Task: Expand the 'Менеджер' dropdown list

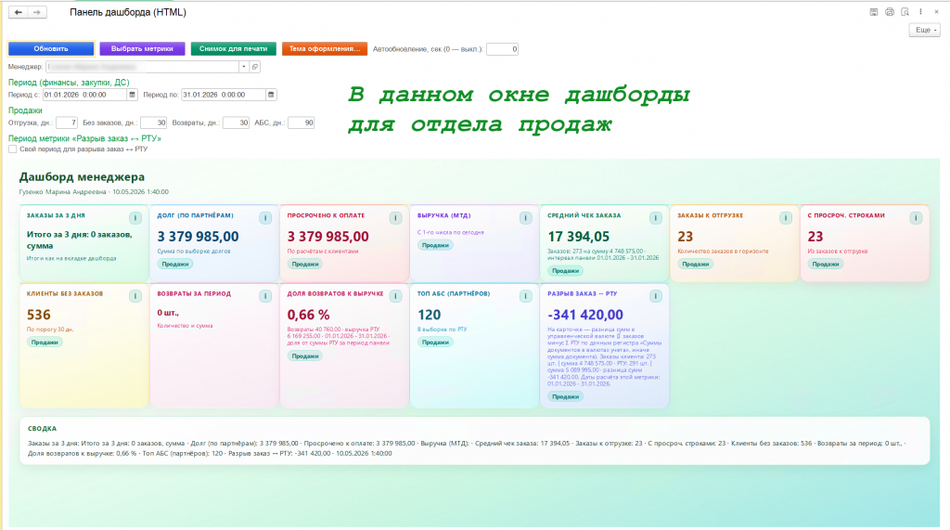Action: (244, 67)
